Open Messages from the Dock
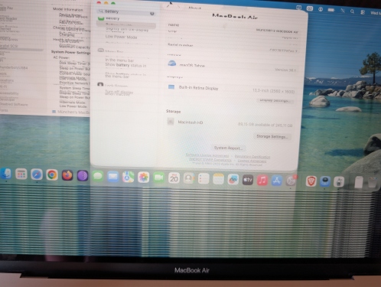This screenshot has width=381, height=287. [x=98, y=176]
